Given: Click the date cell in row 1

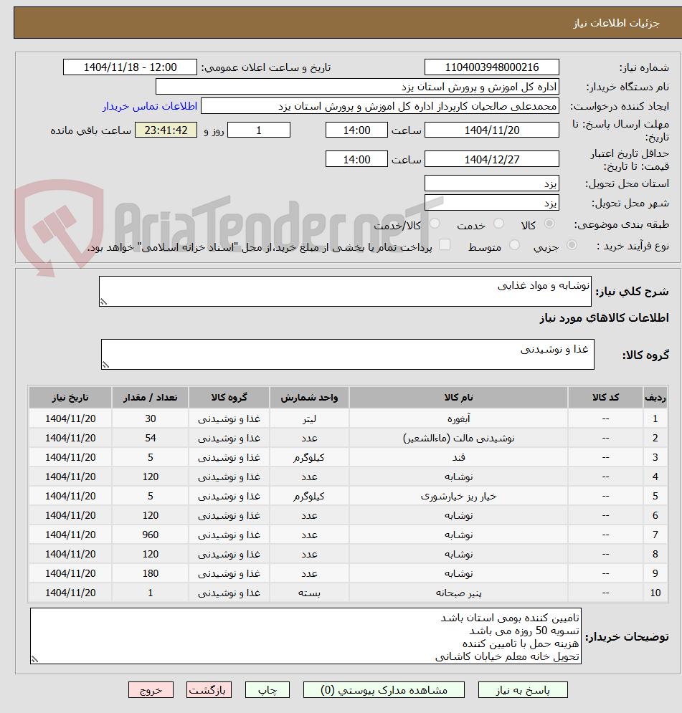Looking at the screenshot, I should 70,418.
